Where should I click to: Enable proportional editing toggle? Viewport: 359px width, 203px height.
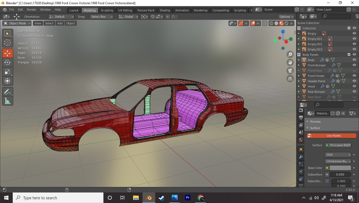click(168, 17)
